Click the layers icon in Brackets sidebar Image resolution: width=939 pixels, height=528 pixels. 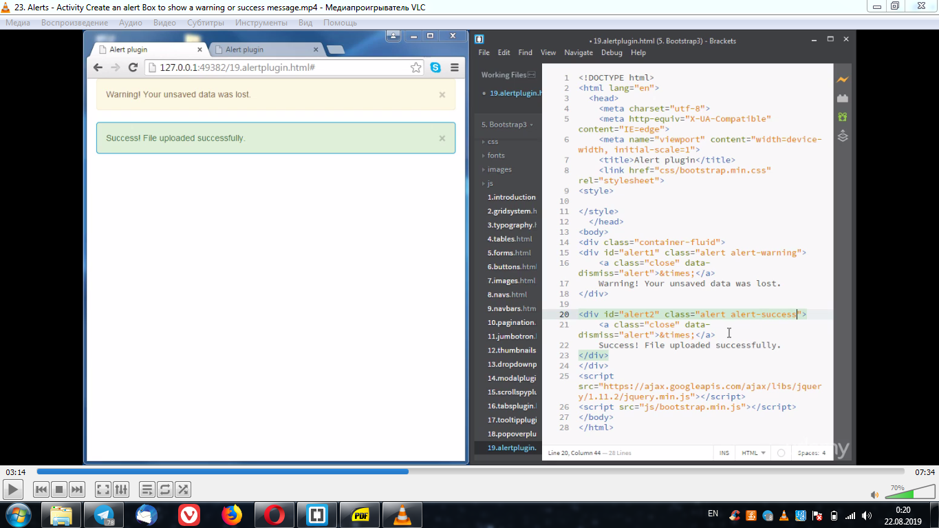coord(843,136)
